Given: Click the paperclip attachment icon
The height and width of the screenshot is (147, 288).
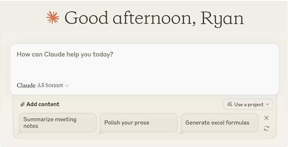Looking at the screenshot, I should (22, 104).
